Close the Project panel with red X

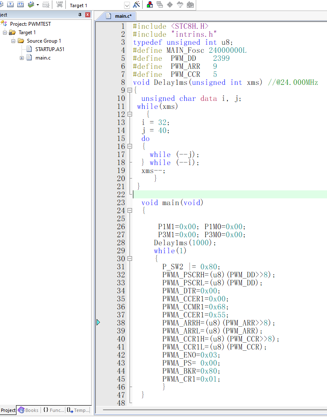point(87,15)
